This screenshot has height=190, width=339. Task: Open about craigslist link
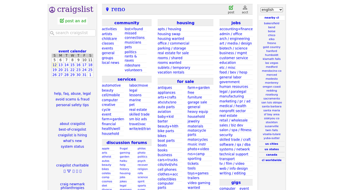point(72,124)
